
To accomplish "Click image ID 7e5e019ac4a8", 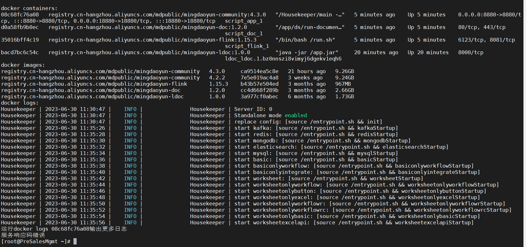I will (260, 78).
